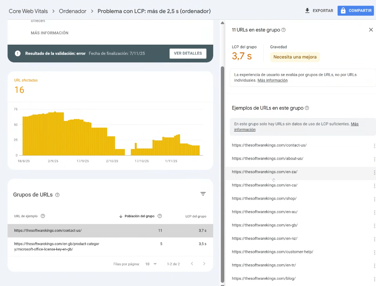The width and height of the screenshot is (376, 286).
Task: Click help icon next to '11 URLs en este grupo'
Action: (284, 30)
